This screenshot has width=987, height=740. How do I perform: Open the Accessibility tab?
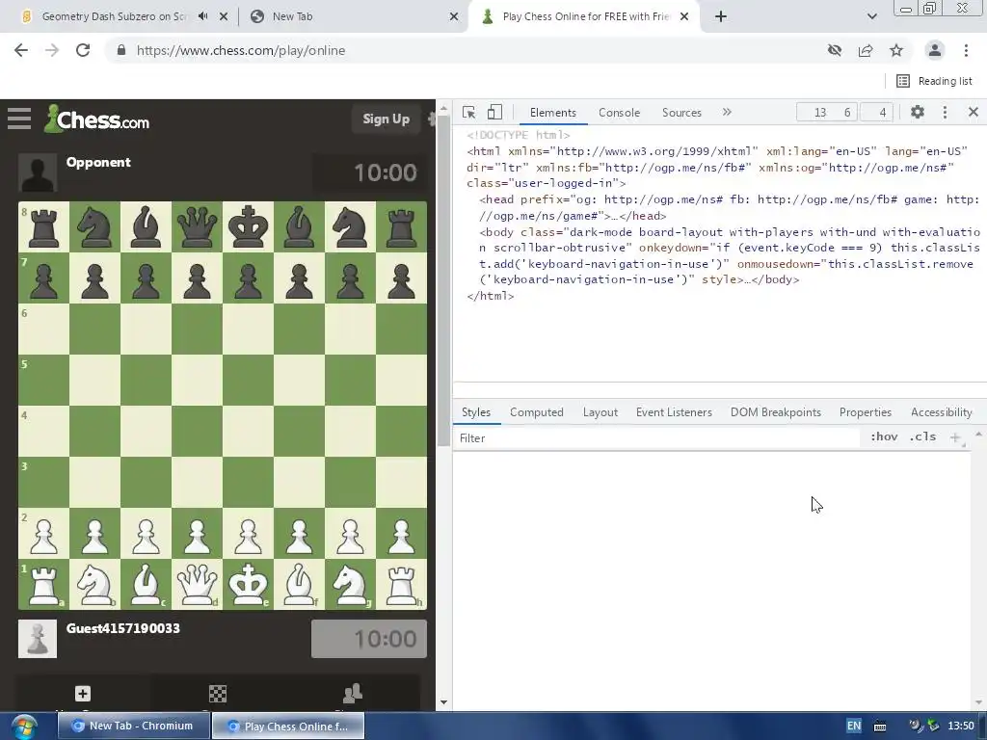tap(941, 412)
